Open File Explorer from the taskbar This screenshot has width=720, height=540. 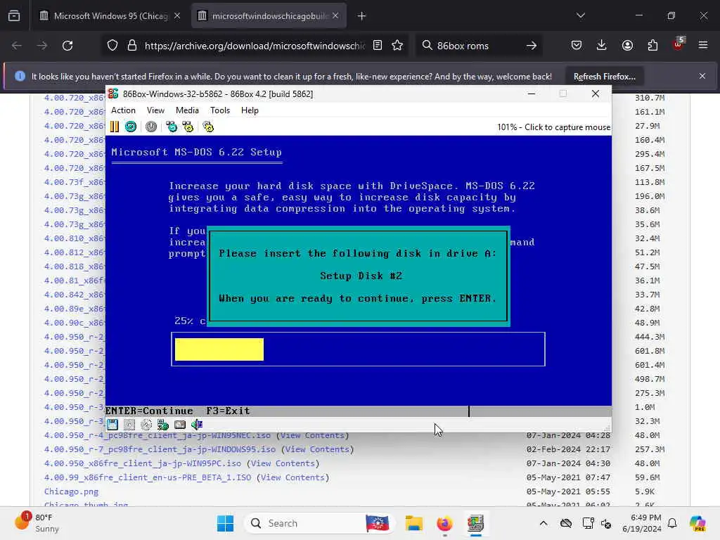point(413,523)
